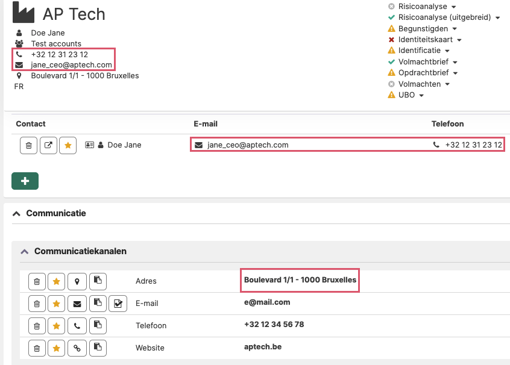Toggle the star on the E-mail row
The image size is (510, 365).
coord(57,304)
